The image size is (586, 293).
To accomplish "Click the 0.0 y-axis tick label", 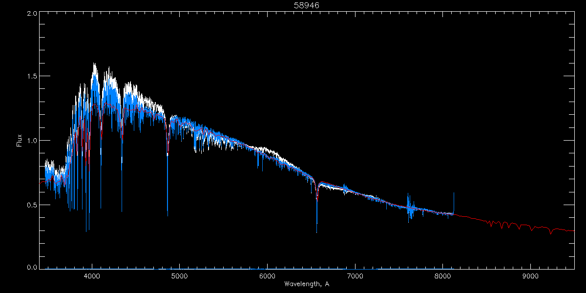I will coord(32,267).
